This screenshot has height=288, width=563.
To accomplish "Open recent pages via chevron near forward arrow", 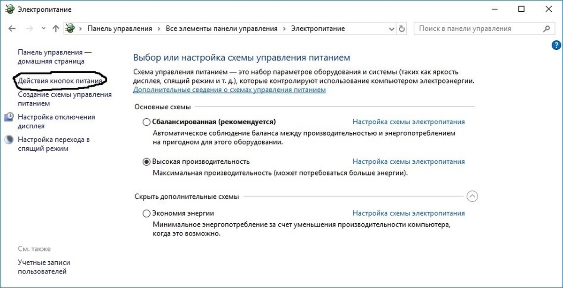I will 43,28.
